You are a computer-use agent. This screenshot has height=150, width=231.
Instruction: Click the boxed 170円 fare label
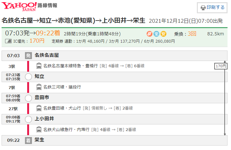click(x=221, y=66)
